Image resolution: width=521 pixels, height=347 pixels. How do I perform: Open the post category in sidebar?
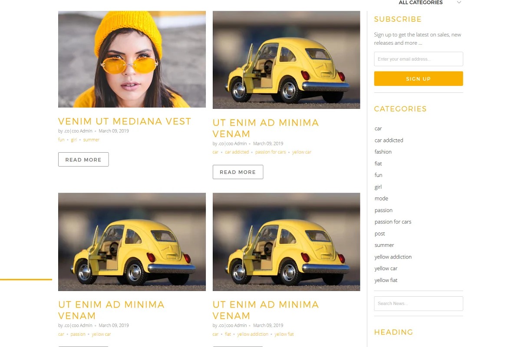(x=379, y=233)
